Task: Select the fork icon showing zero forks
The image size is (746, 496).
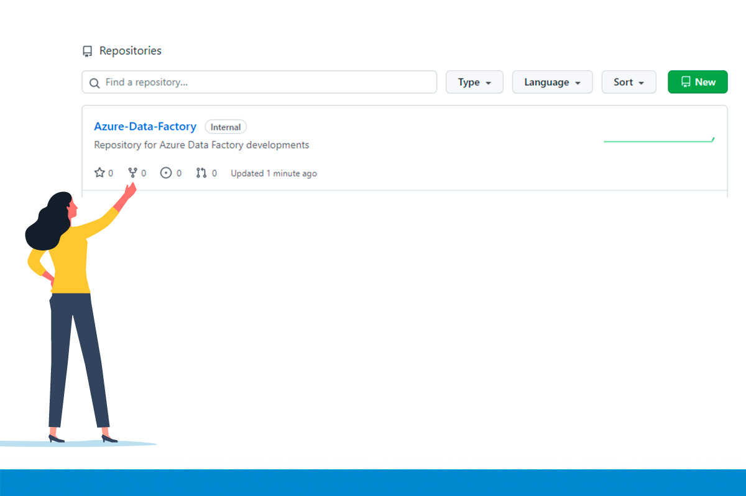Action: point(133,172)
